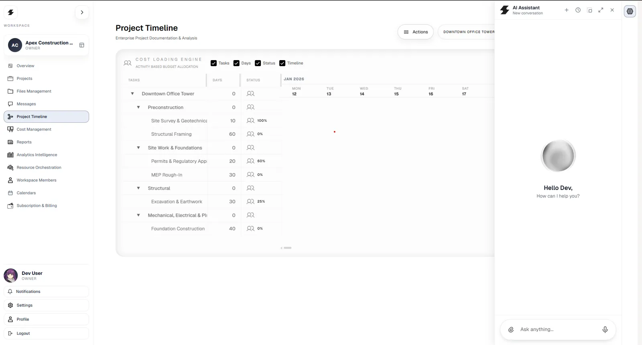642x345 pixels.
Task: Go to Cost Management page
Action: point(46,129)
